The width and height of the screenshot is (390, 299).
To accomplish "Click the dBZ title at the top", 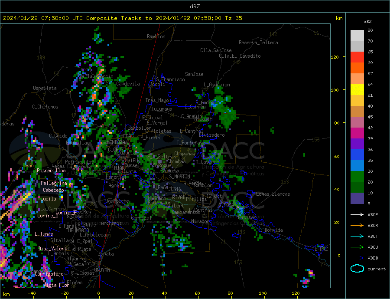I will pos(195,7).
